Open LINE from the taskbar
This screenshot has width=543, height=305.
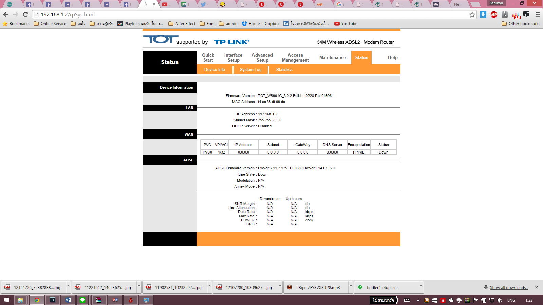(82, 300)
